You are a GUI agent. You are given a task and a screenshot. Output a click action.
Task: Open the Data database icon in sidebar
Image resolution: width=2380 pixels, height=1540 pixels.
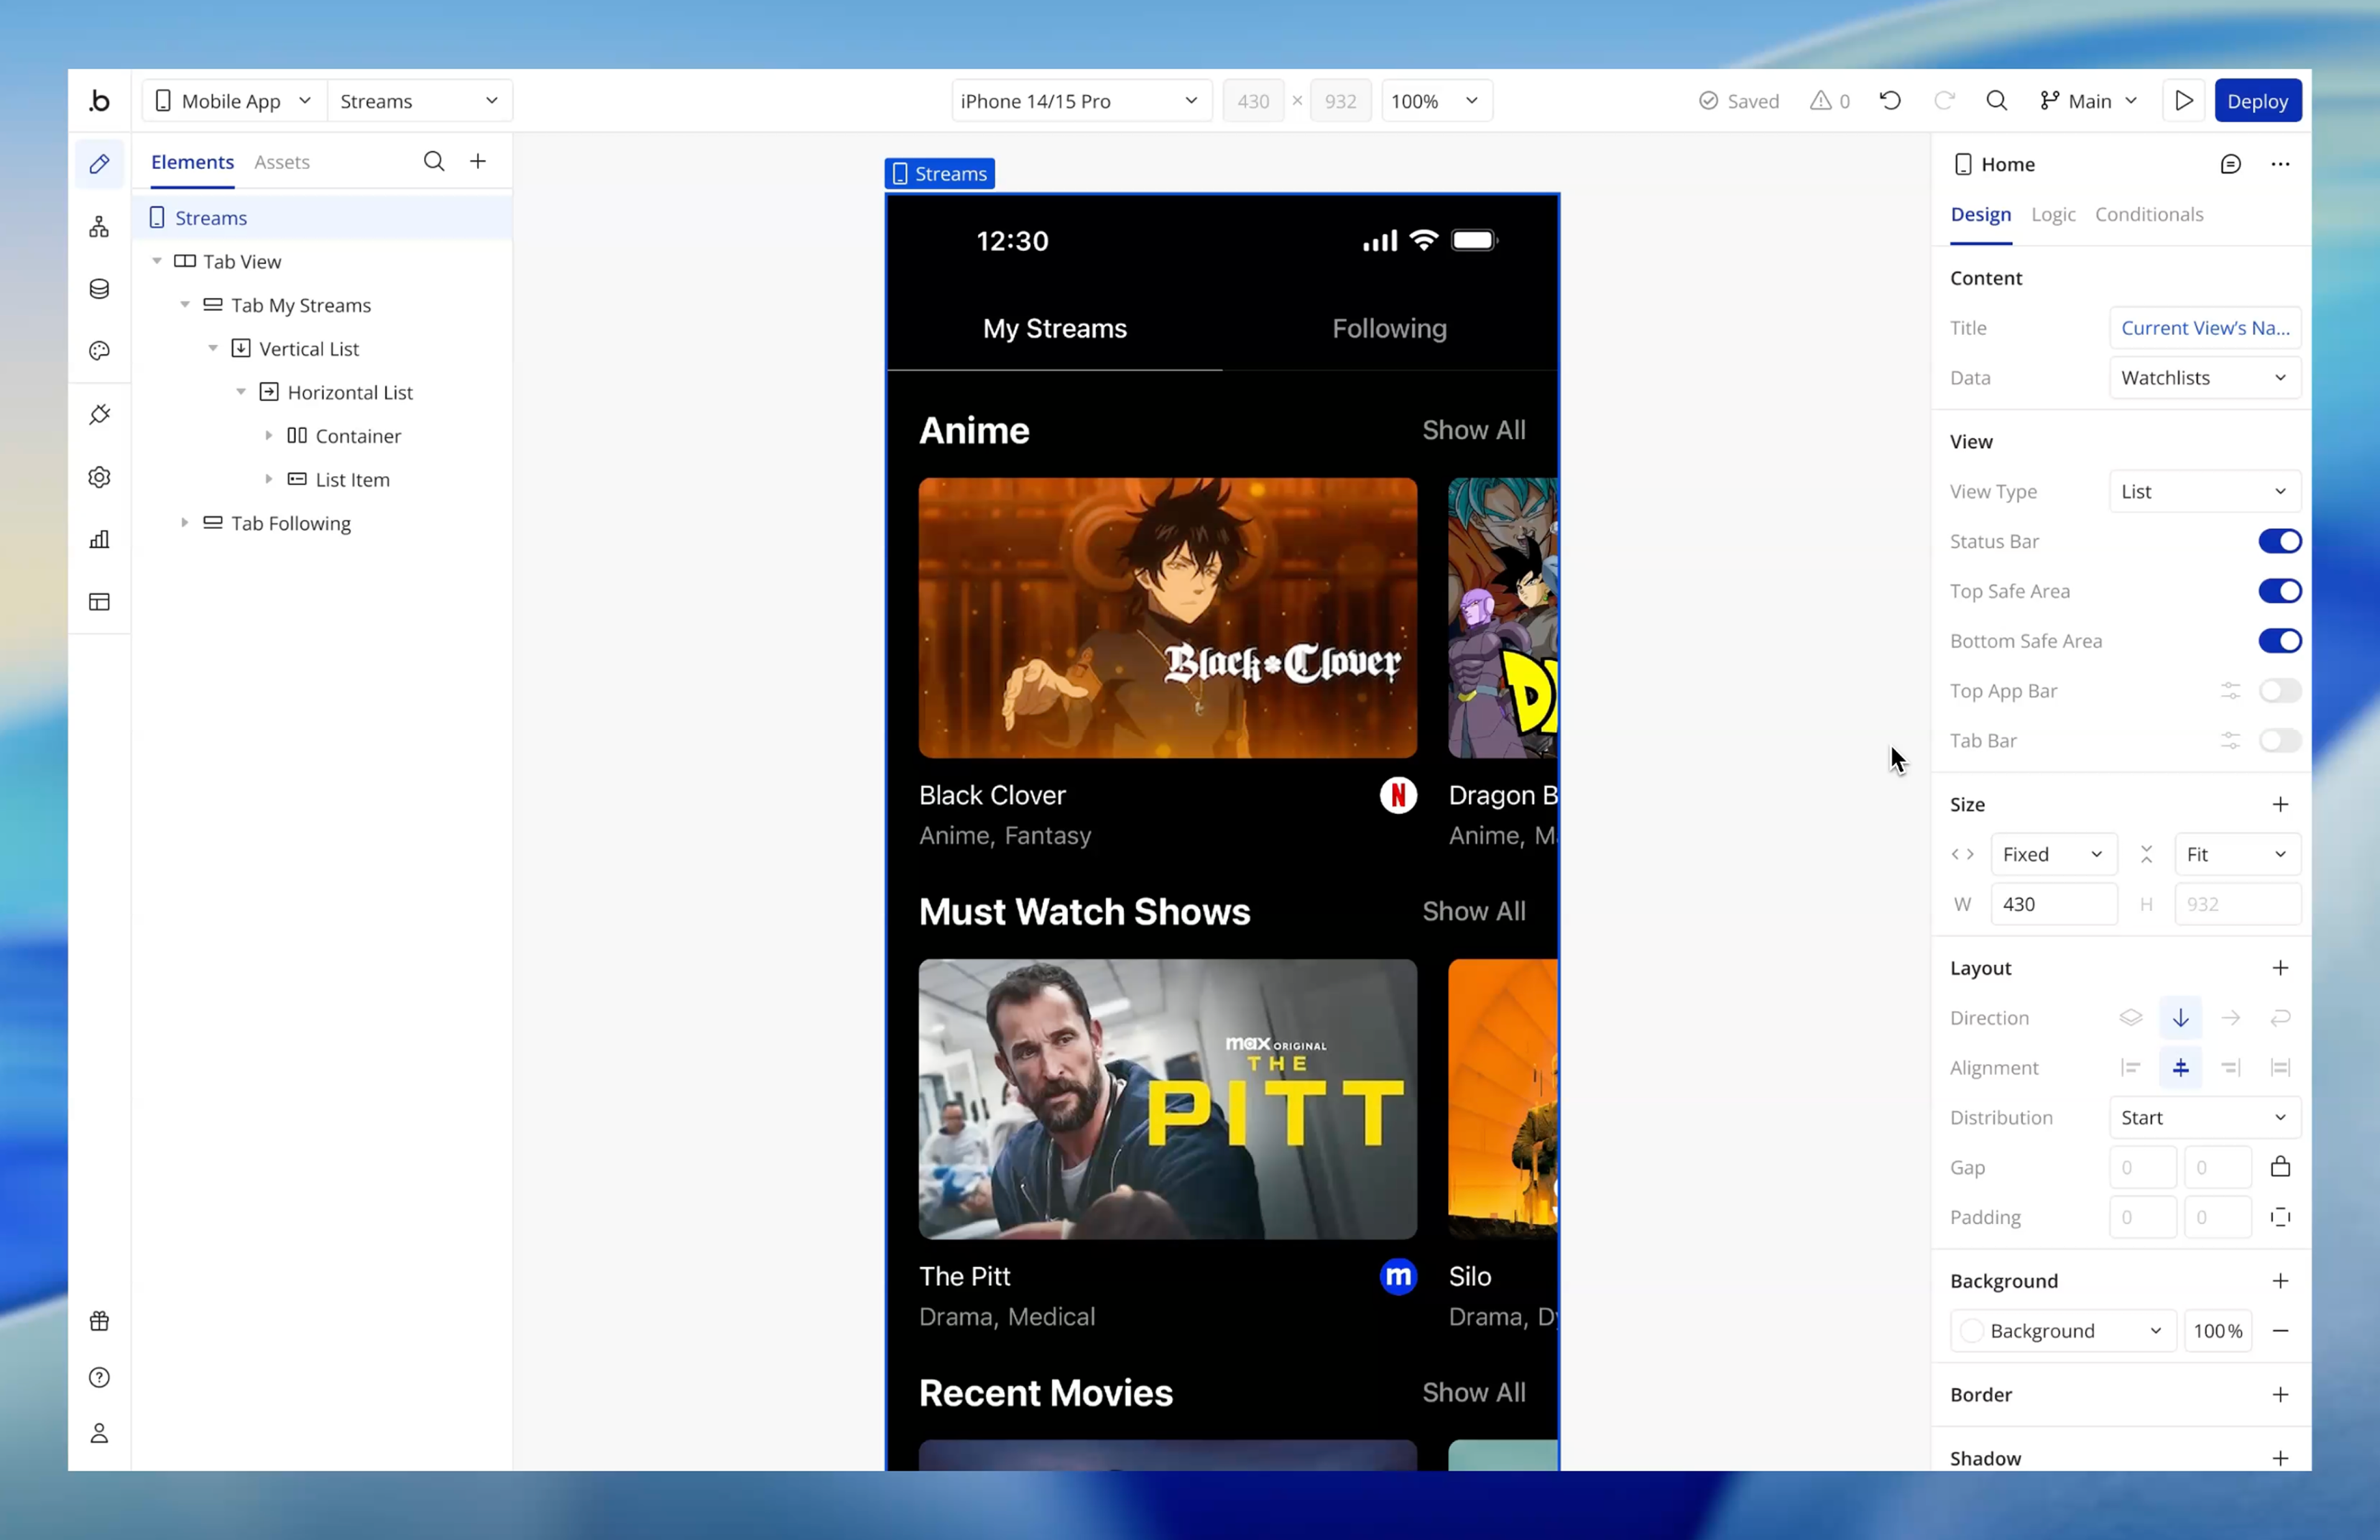point(99,289)
